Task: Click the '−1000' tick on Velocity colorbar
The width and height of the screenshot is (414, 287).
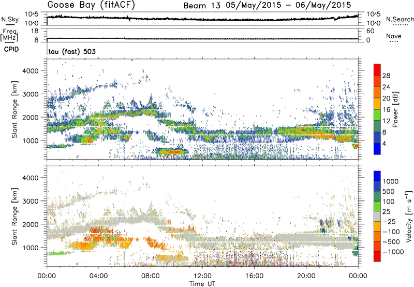Action: coord(393,252)
